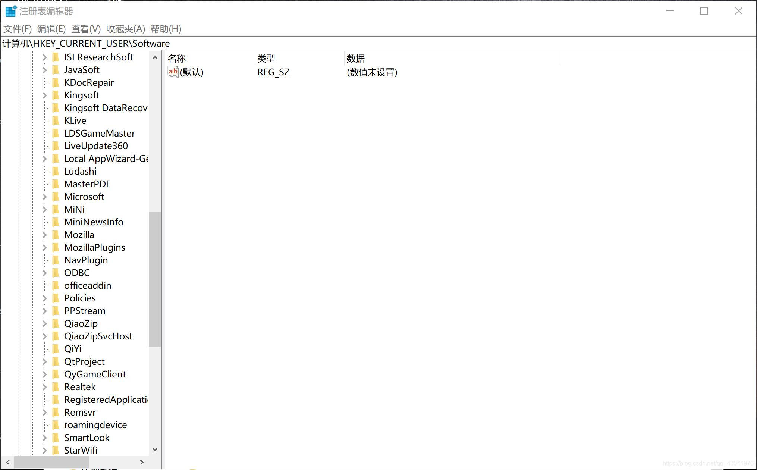Click the tree vertical scrollbar thumb

click(x=155, y=279)
